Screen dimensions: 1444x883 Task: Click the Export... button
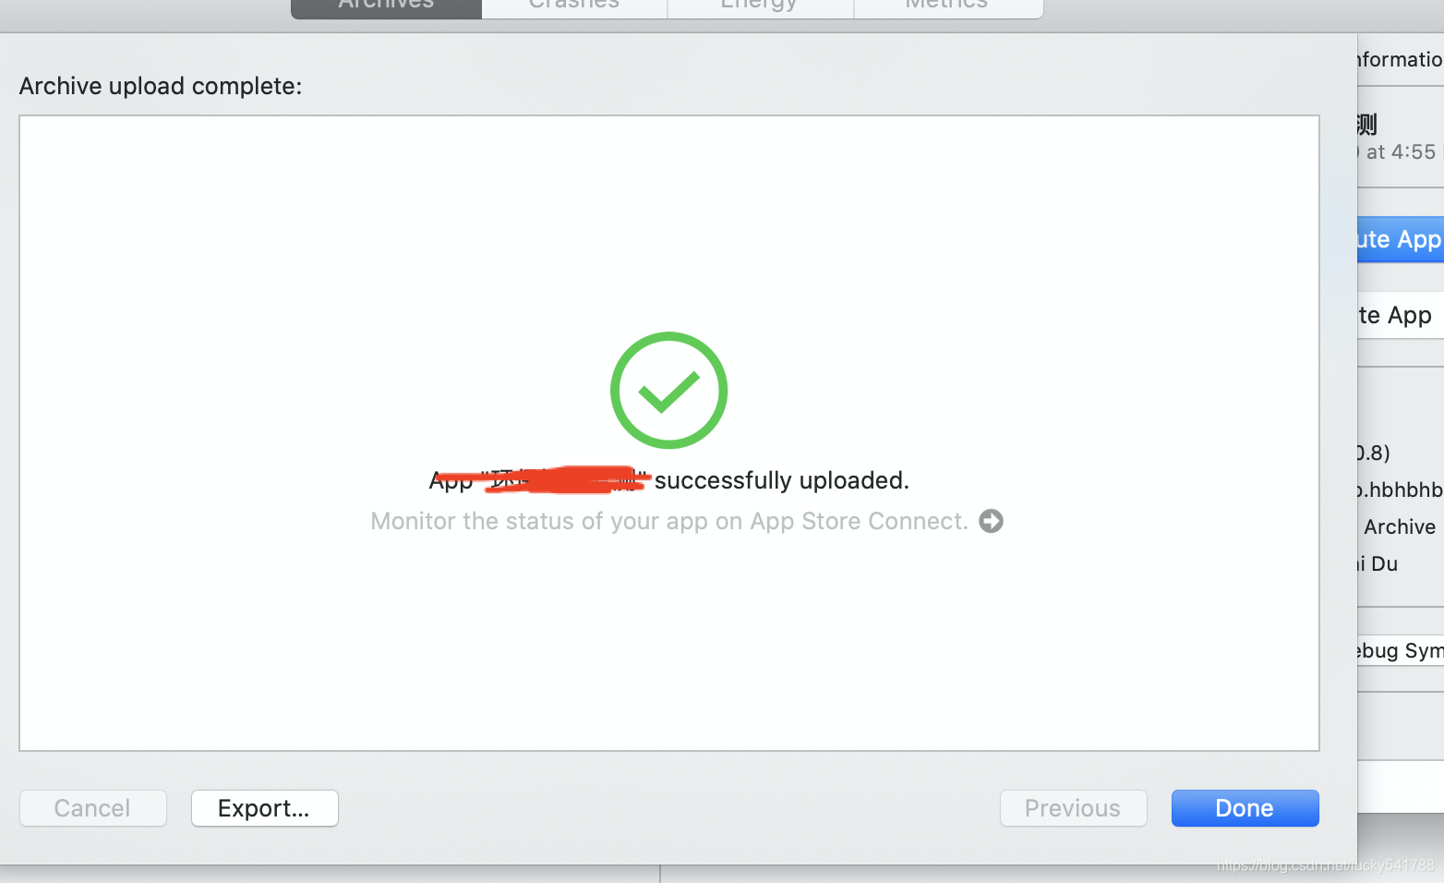click(x=264, y=808)
